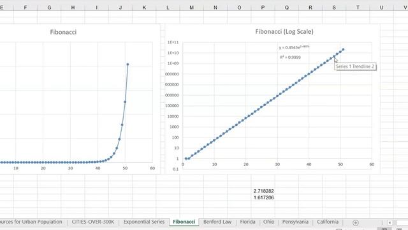The width and height of the screenshot is (408, 230).
Task: Click horizontal axis label 30 on log chart
Action: (x=277, y=164)
